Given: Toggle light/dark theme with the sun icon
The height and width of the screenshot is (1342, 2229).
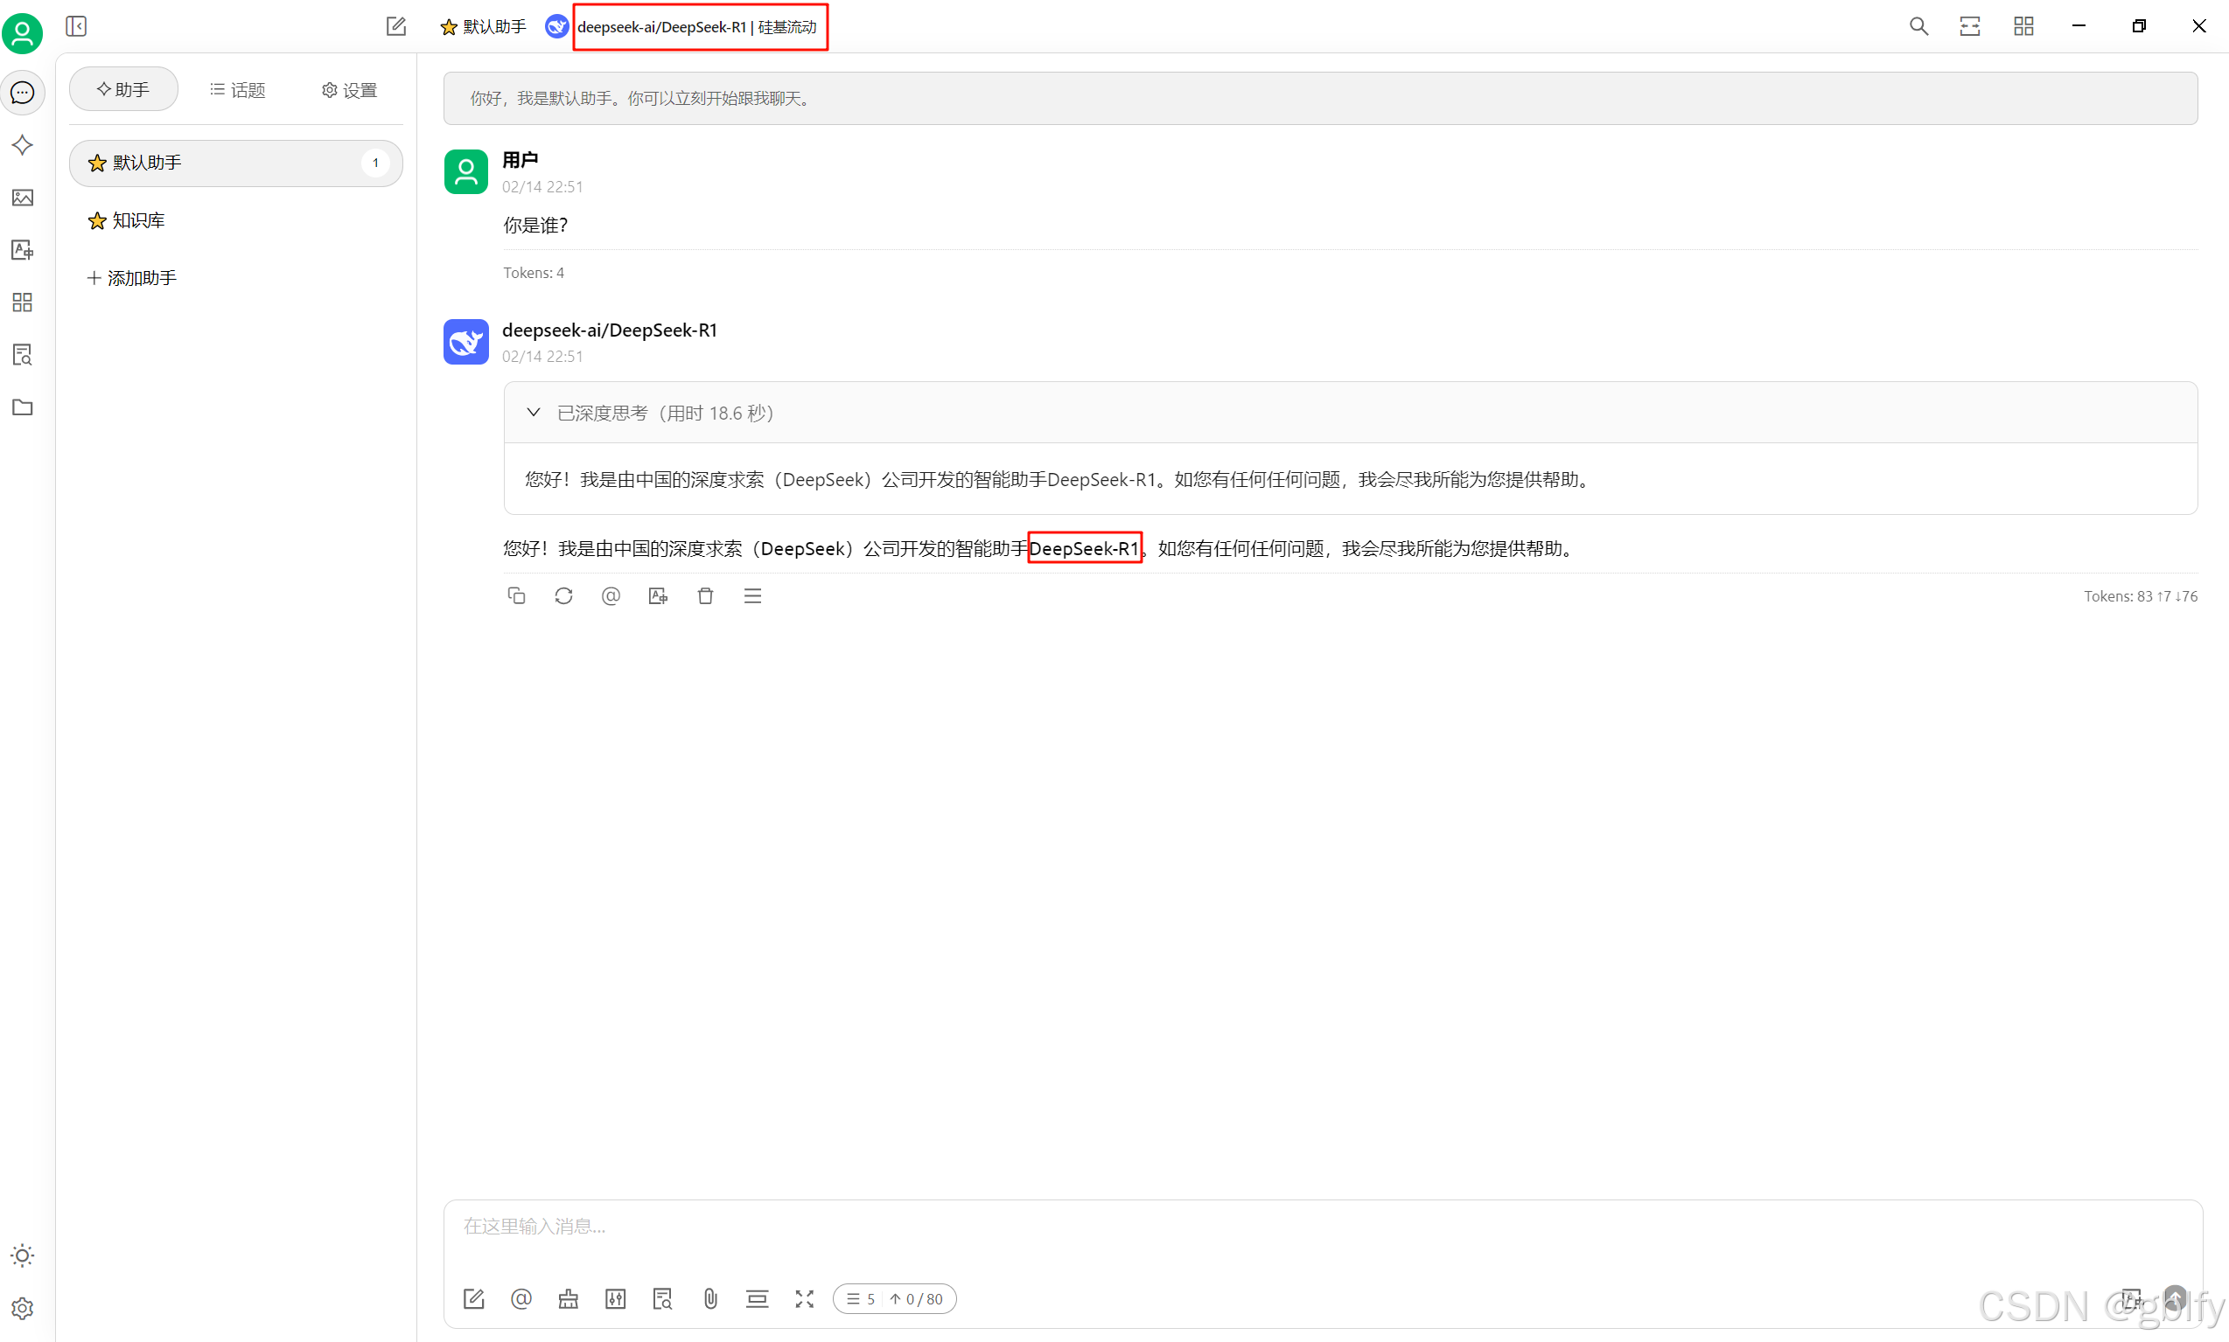Looking at the screenshot, I should tap(23, 1255).
